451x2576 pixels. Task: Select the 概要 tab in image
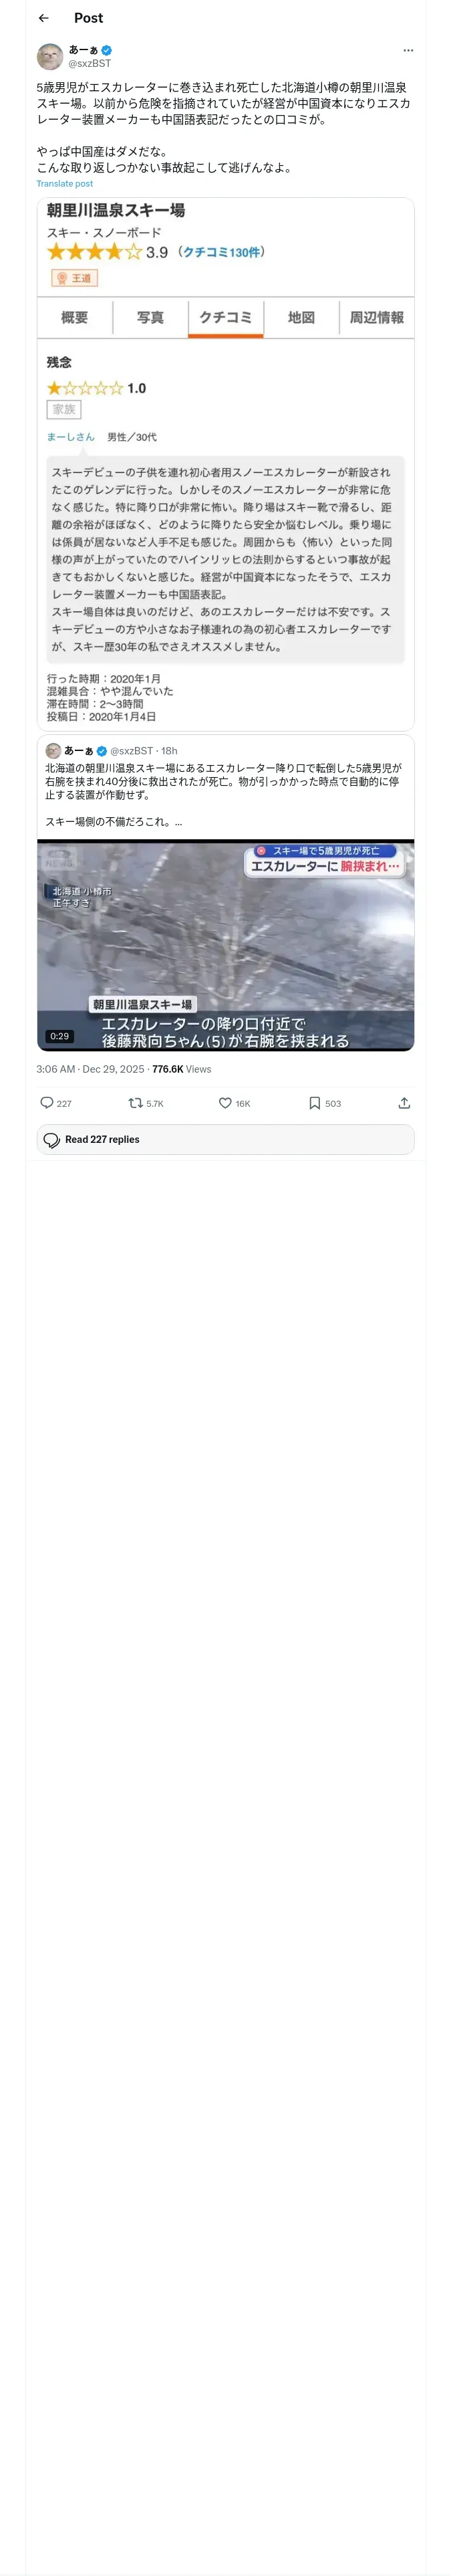(75, 318)
